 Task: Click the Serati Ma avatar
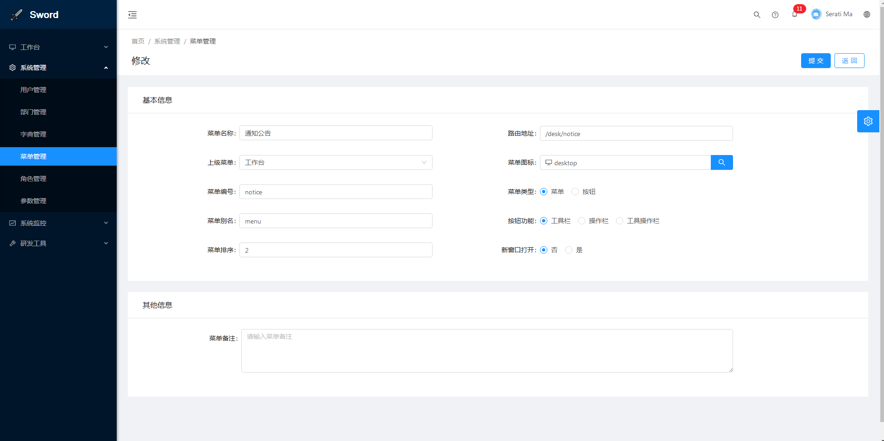[816, 14]
